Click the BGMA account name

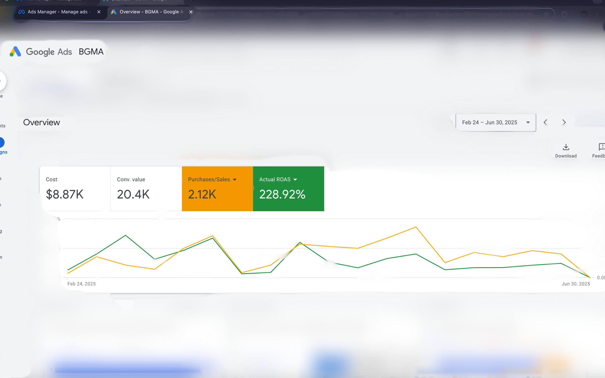click(91, 52)
